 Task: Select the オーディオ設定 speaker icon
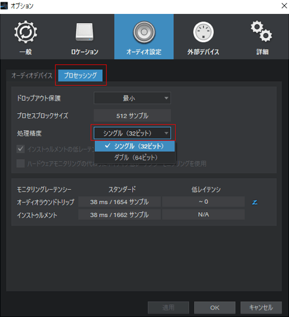pos(144,32)
